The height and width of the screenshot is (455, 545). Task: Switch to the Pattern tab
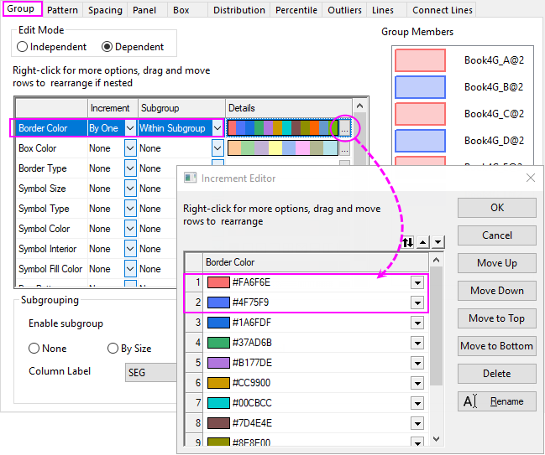pyautogui.click(x=63, y=10)
